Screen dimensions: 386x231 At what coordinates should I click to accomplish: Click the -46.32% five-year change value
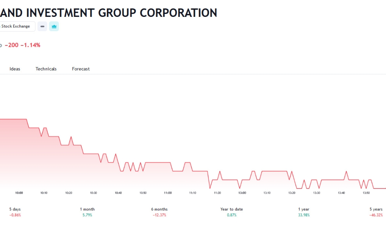tap(376, 215)
